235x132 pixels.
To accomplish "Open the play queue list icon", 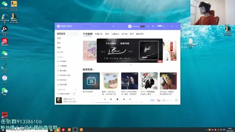I will click(x=176, y=100).
